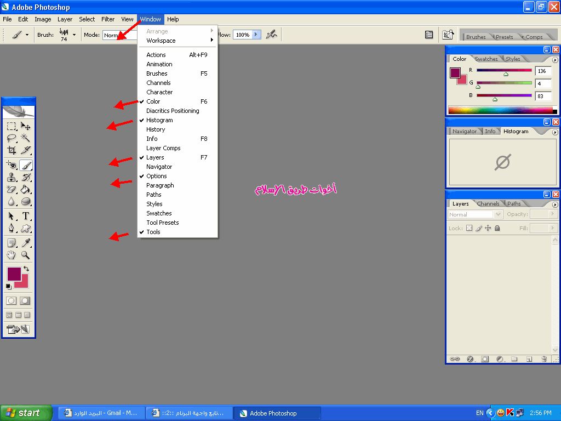Open the brush tool preset picker
Viewport: 561px width, 421px height.
point(20,35)
